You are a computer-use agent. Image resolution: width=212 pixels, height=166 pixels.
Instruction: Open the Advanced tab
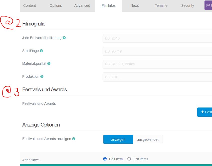point(82,5)
